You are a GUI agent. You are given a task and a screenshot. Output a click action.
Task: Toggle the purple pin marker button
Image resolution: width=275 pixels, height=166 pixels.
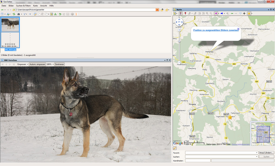(180, 13)
